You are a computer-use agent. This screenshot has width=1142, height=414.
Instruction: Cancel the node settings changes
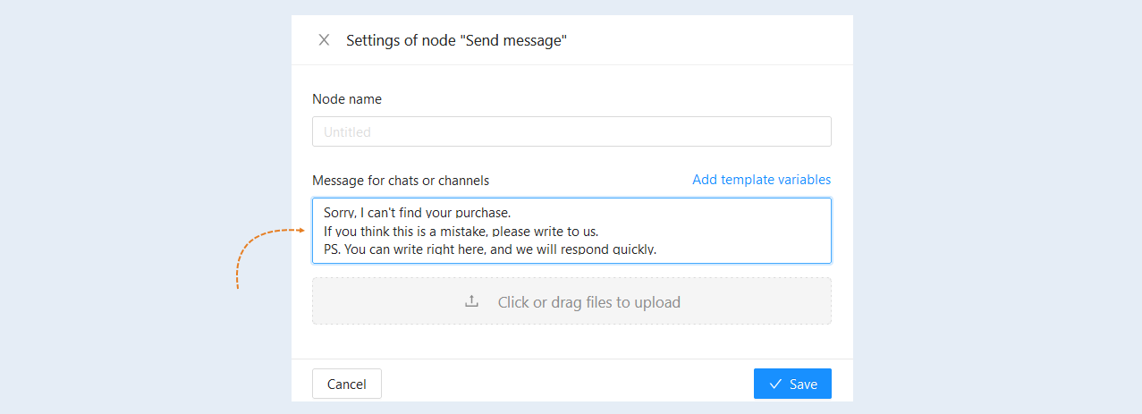347,384
